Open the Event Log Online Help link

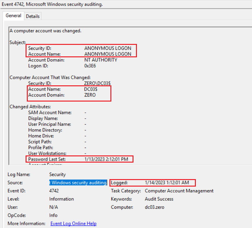pyautogui.click(x=73, y=223)
